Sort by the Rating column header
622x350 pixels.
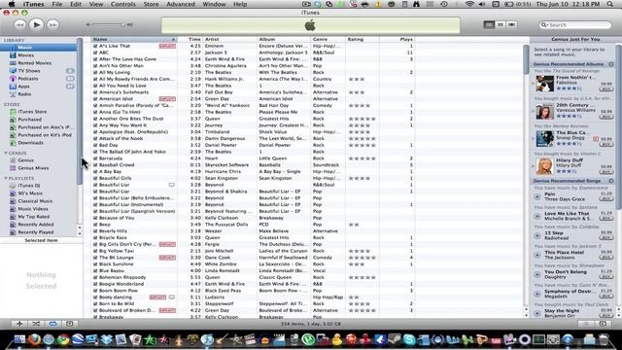pos(363,39)
